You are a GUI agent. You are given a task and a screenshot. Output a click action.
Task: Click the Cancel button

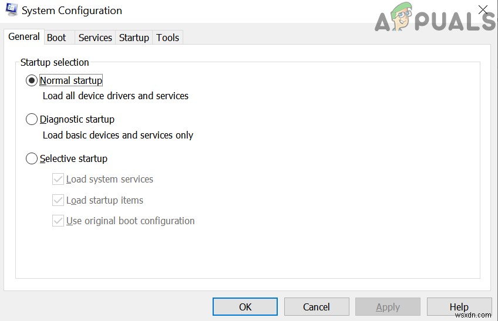tap(317, 306)
